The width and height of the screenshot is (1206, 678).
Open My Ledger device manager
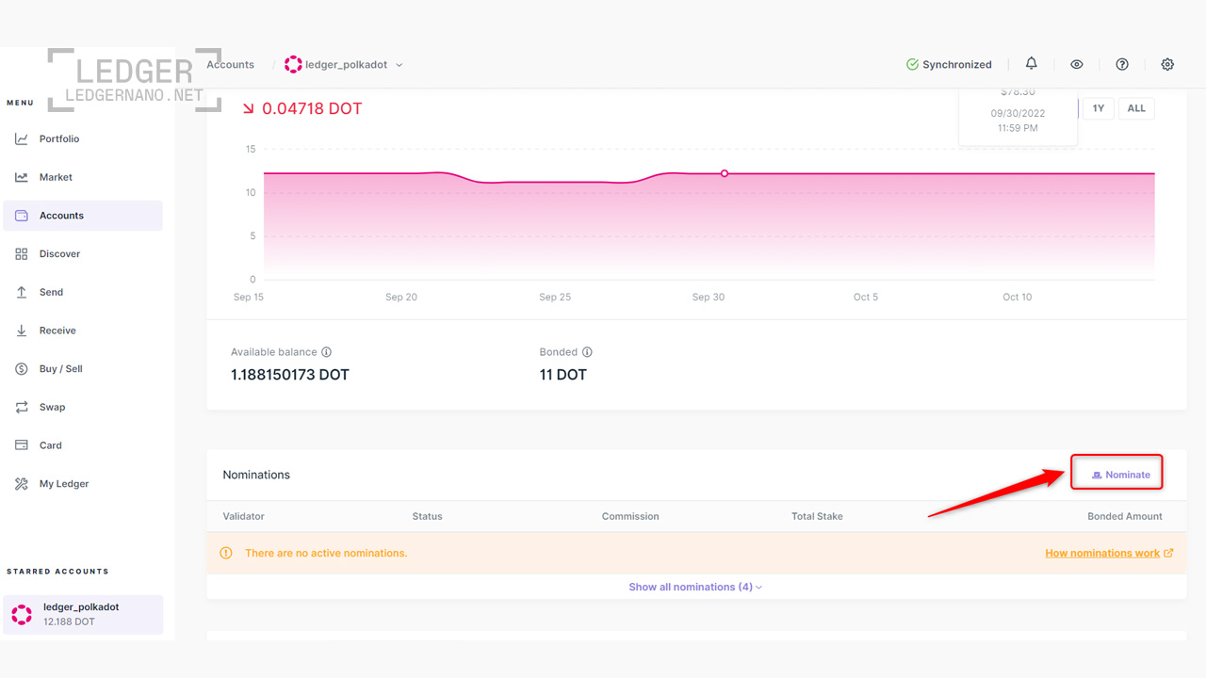[x=83, y=484]
